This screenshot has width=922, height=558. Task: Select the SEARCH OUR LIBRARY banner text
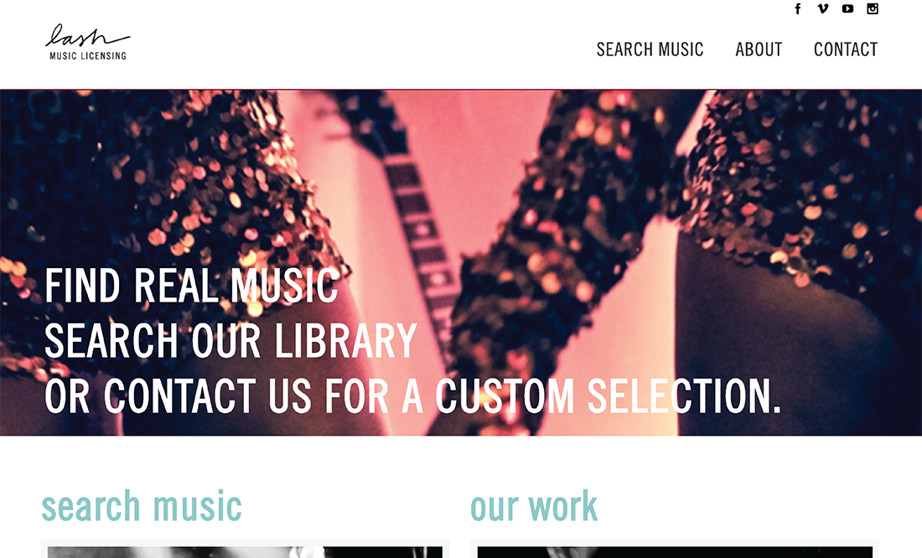point(230,341)
